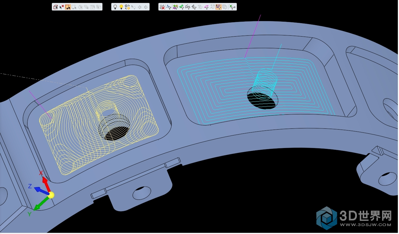399x234 pixels.
Task: Click the swap blanked/unblanked bulbs icon
Action: coord(127,7)
